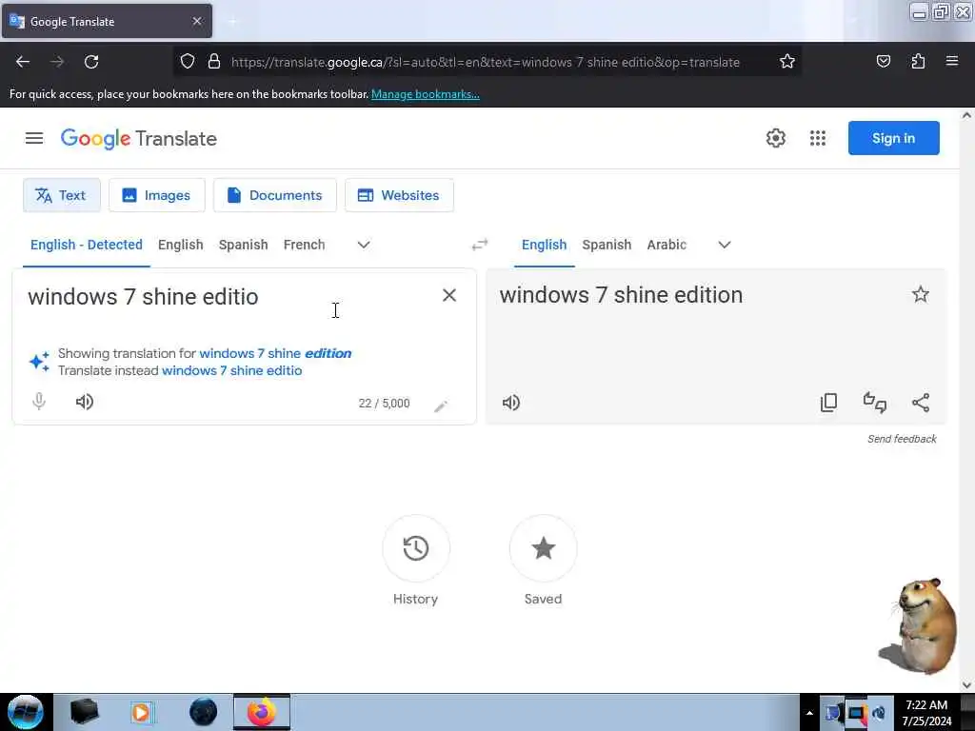The height and width of the screenshot is (731, 975).
Task: Close the Google Translate browser tab
Action: point(197,21)
